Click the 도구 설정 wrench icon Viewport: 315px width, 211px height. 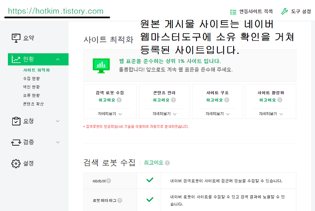click(x=284, y=11)
